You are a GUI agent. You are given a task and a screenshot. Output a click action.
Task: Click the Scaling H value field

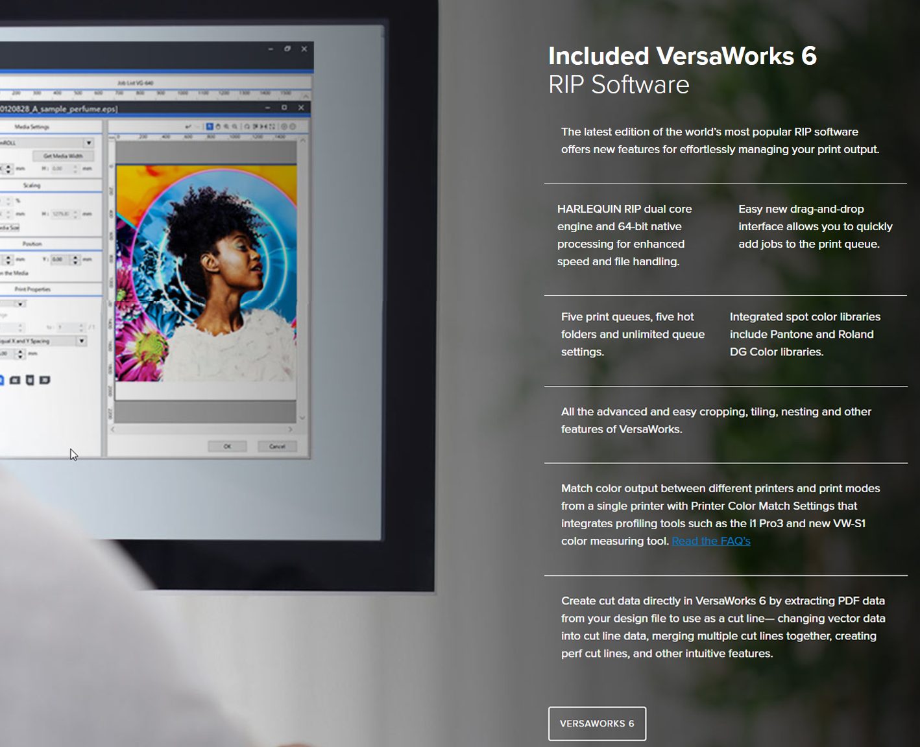(x=61, y=214)
